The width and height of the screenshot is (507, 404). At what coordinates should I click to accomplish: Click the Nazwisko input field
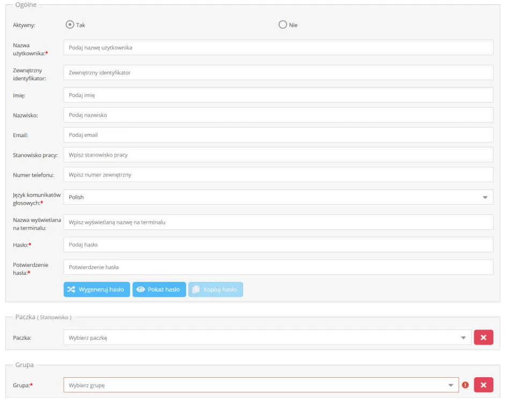click(x=278, y=115)
